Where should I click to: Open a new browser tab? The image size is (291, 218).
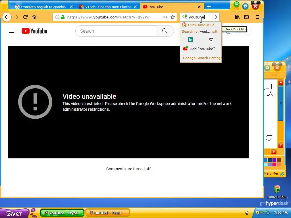coord(209,7)
